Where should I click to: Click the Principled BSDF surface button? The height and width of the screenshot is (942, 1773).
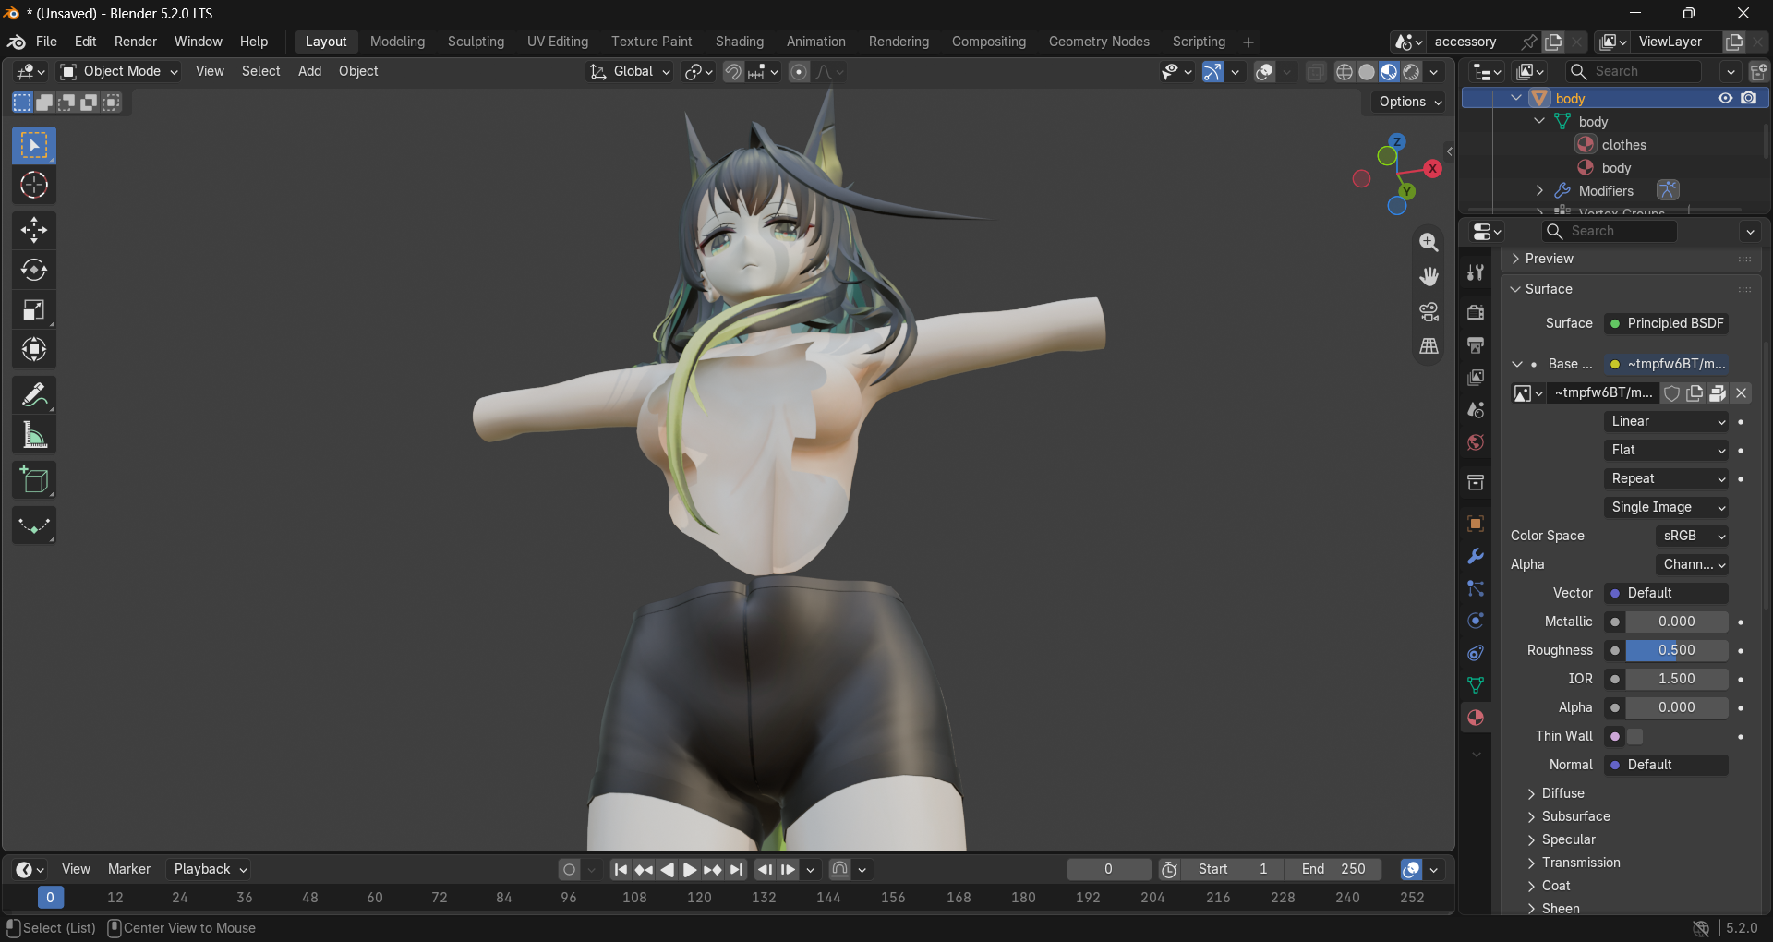click(x=1667, y=323)
